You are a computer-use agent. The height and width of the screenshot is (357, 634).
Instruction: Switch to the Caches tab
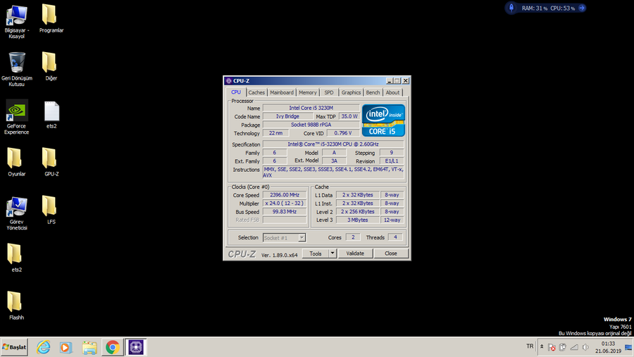pos(256,92)
